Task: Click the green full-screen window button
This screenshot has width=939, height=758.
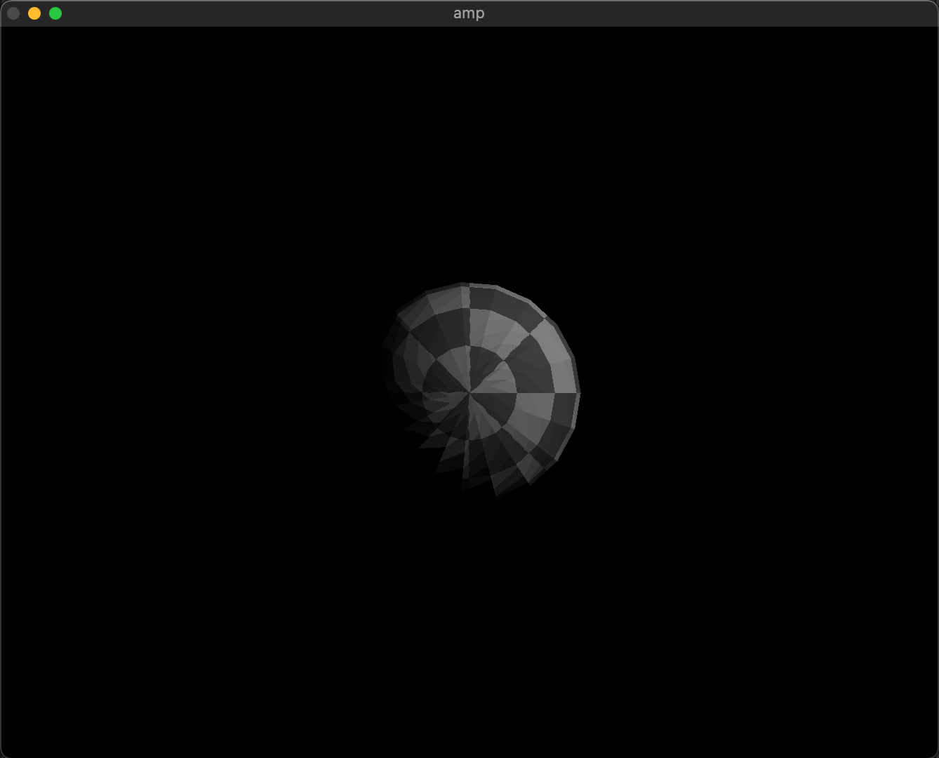Action: 55,13
